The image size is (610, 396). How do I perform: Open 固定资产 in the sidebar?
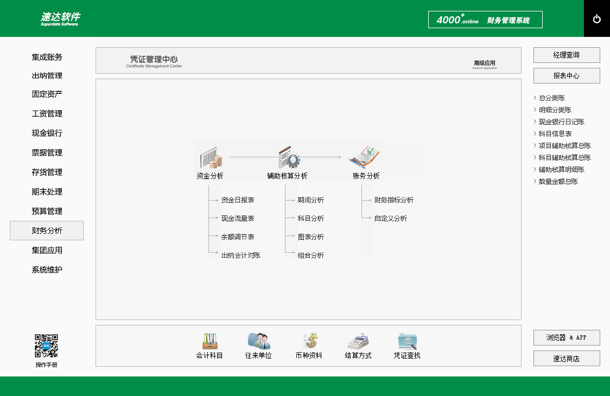pos(47,94)
